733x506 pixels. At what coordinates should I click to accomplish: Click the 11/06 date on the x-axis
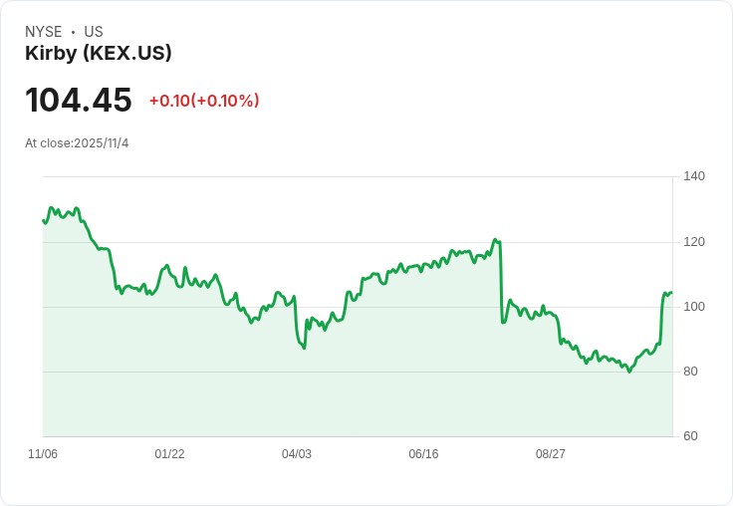click(43, 454)
